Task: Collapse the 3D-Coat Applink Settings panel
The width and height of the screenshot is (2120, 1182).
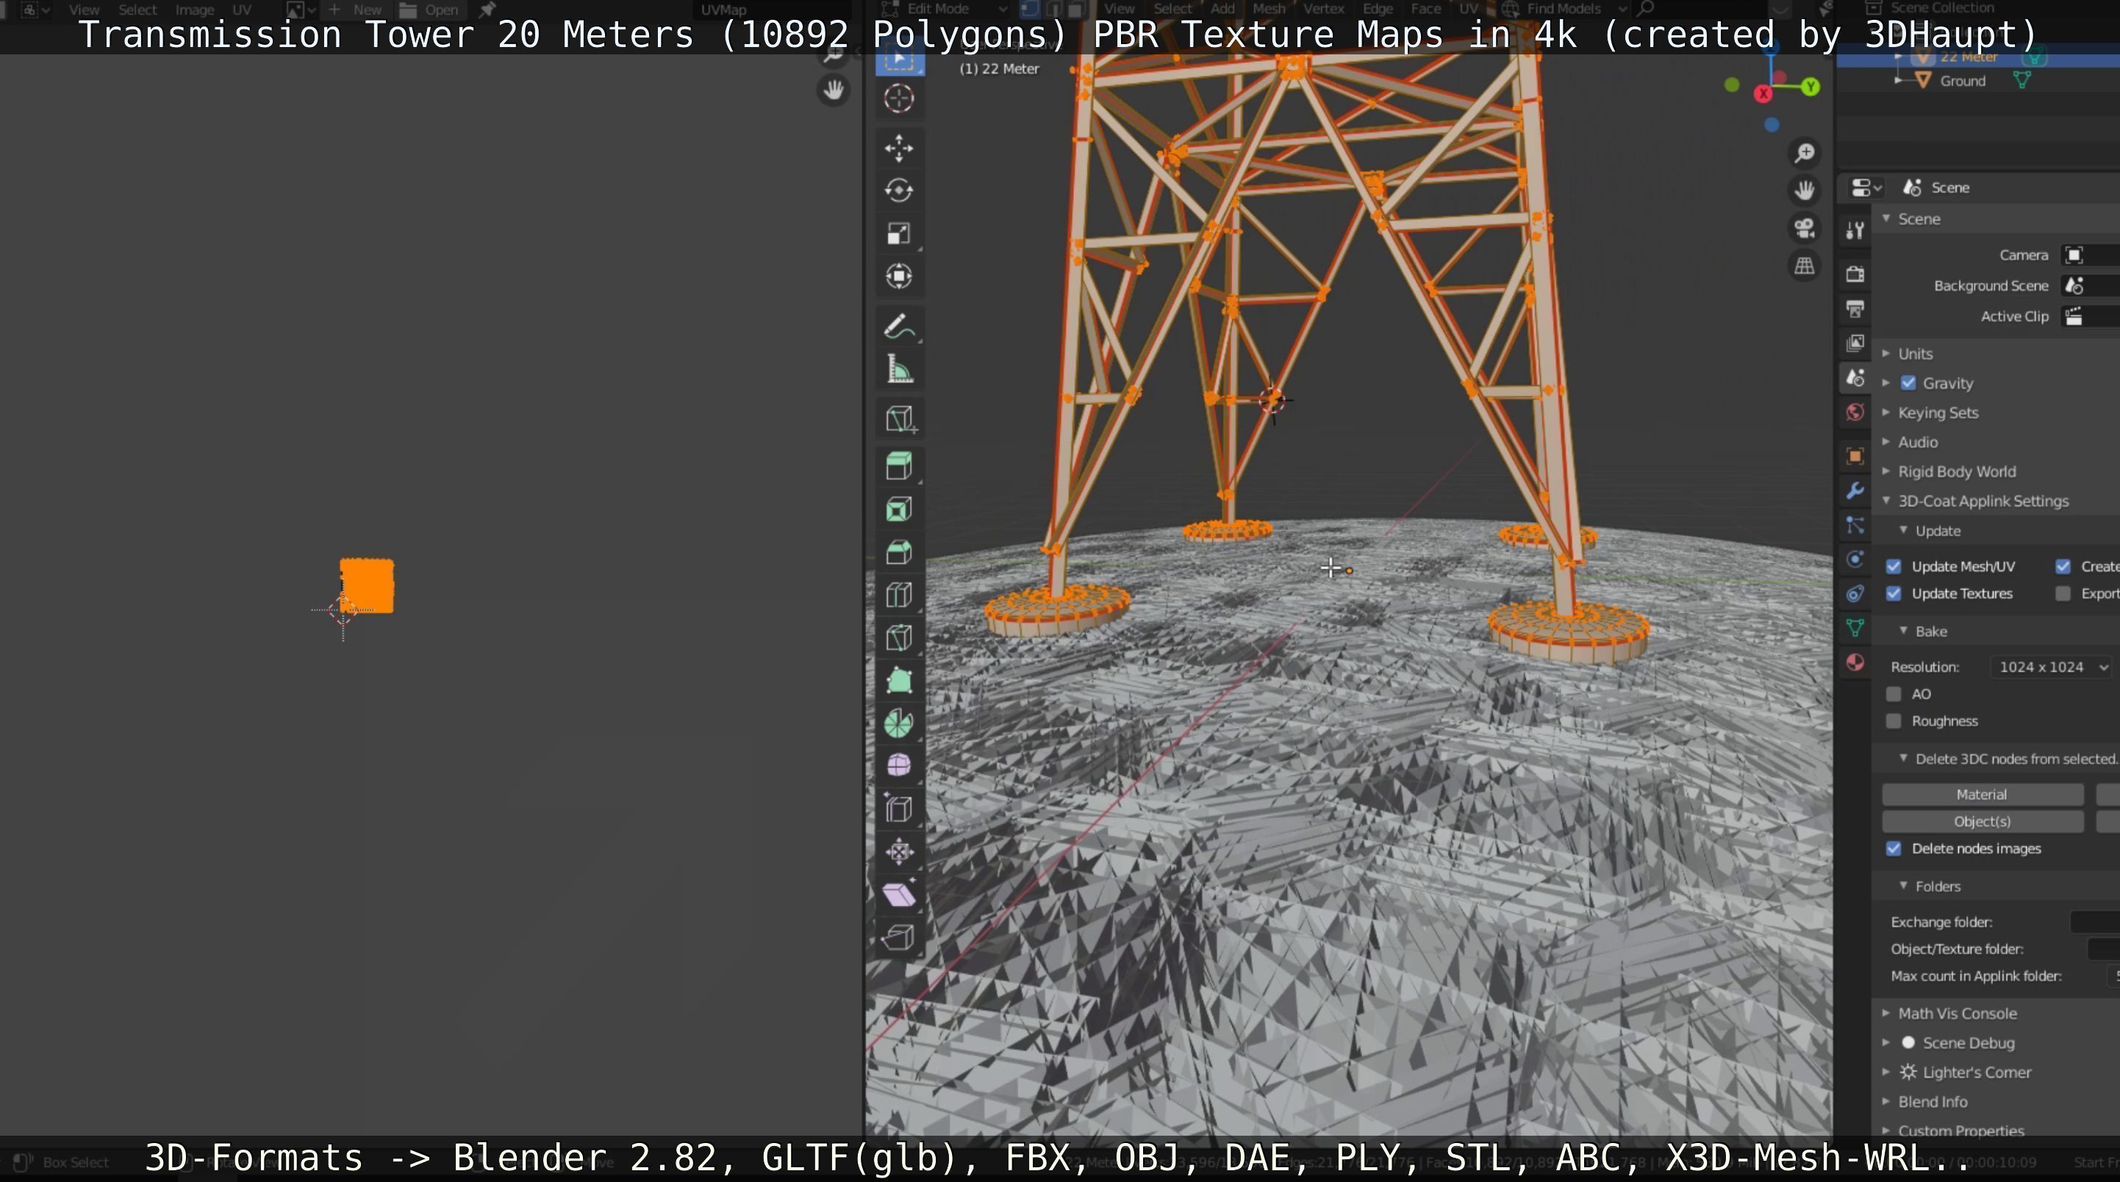Action: tap(1886, 501)
